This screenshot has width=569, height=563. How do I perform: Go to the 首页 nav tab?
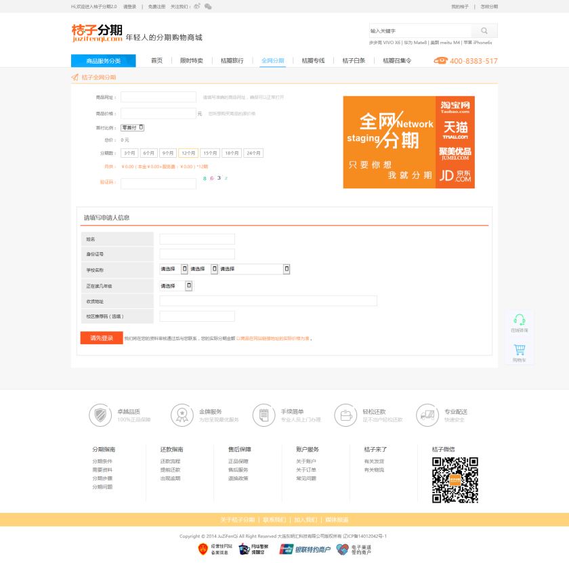tap(156, 60)
